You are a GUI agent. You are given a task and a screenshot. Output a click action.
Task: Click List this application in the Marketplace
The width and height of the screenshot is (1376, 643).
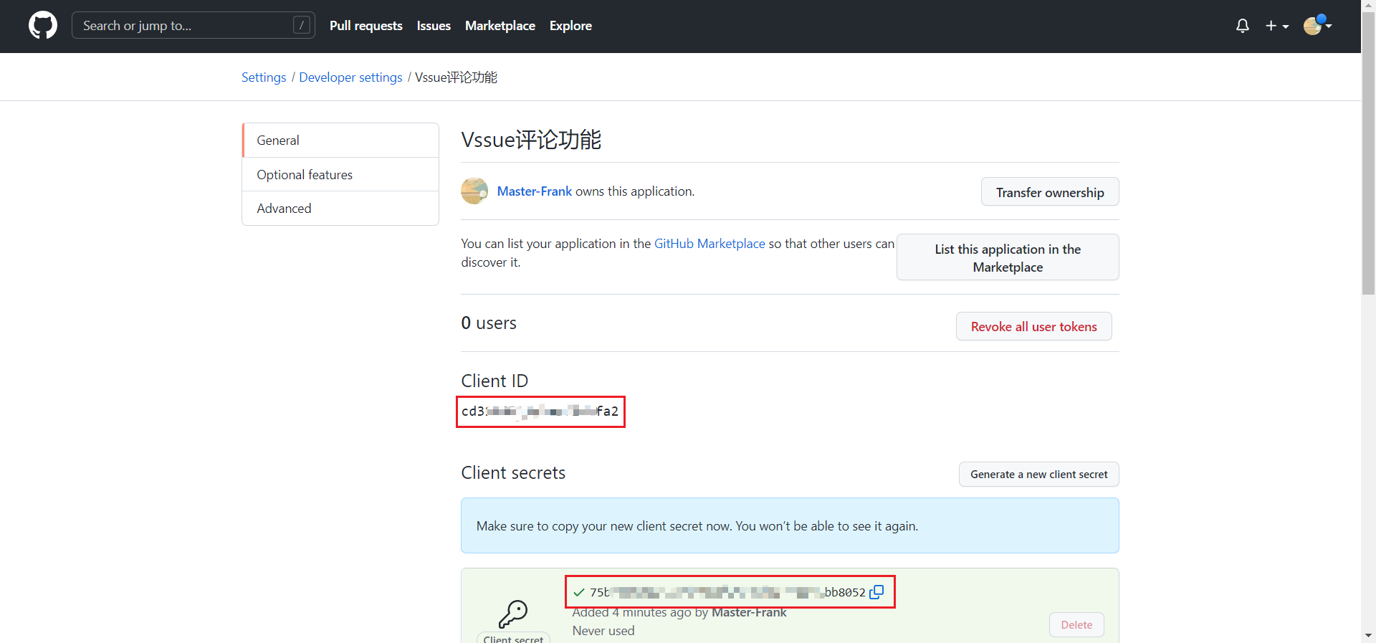pyautogui.click(x=1008, y=257)
